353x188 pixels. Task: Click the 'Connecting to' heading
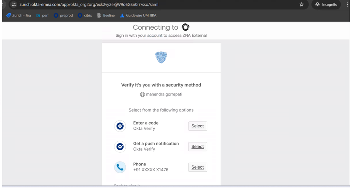click(155, 28)
